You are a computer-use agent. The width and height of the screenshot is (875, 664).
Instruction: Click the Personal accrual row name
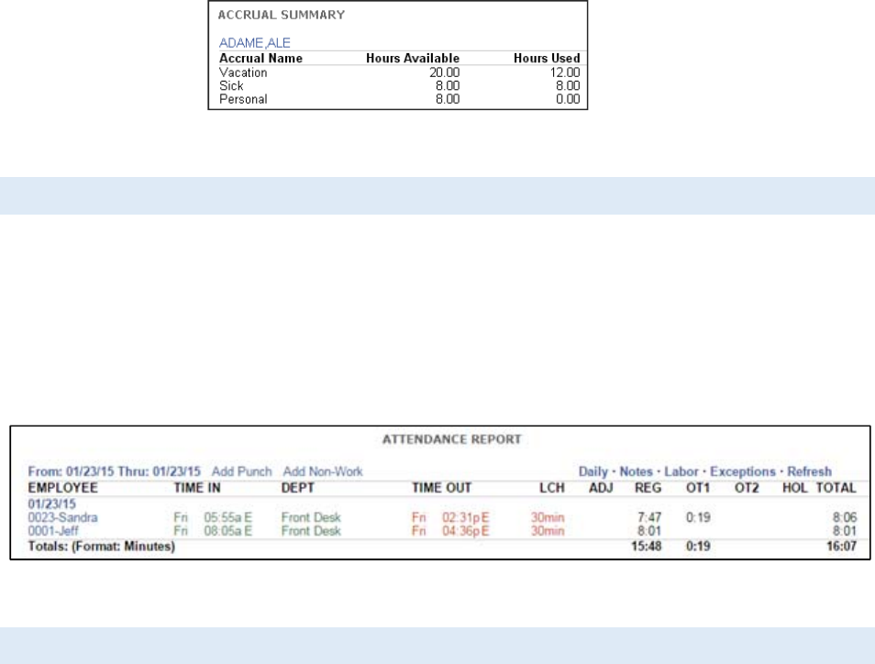click(243, 99)
